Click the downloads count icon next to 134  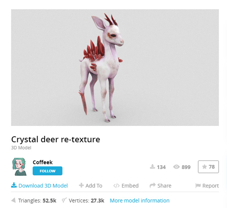(x=152, y=167)
